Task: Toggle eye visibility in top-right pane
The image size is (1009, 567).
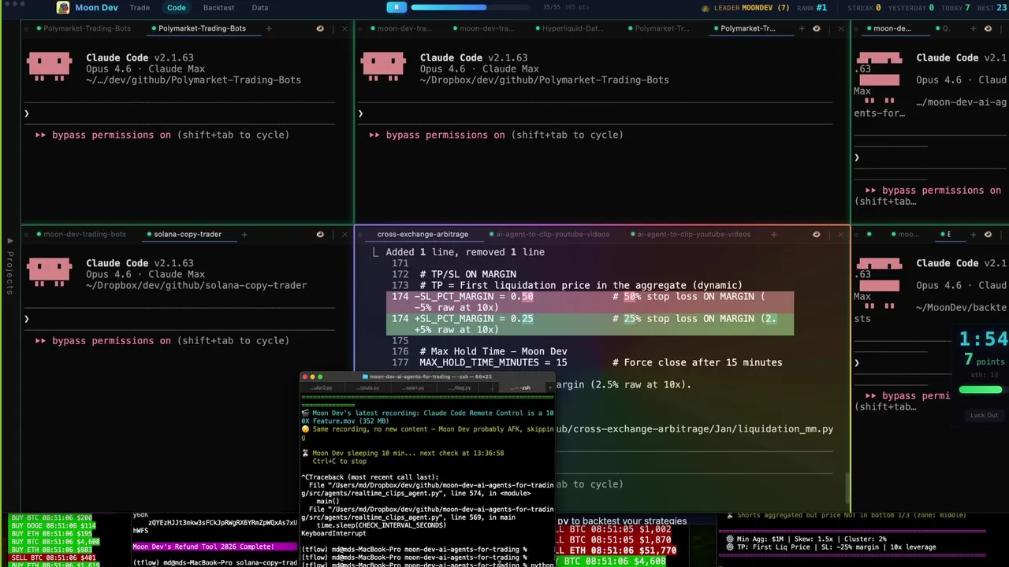Action: 988,28
